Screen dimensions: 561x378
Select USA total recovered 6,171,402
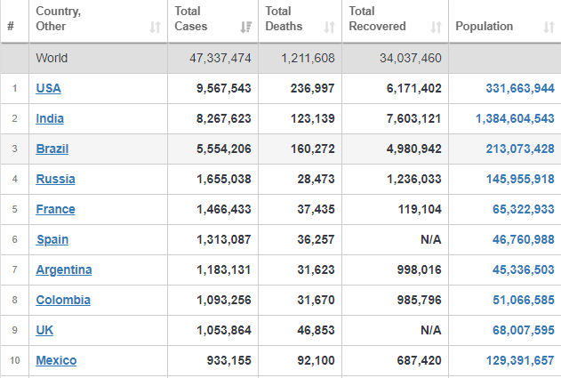click(x=414, y=88)
